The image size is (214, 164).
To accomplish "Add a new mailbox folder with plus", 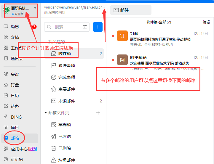I will pos(98,113).
